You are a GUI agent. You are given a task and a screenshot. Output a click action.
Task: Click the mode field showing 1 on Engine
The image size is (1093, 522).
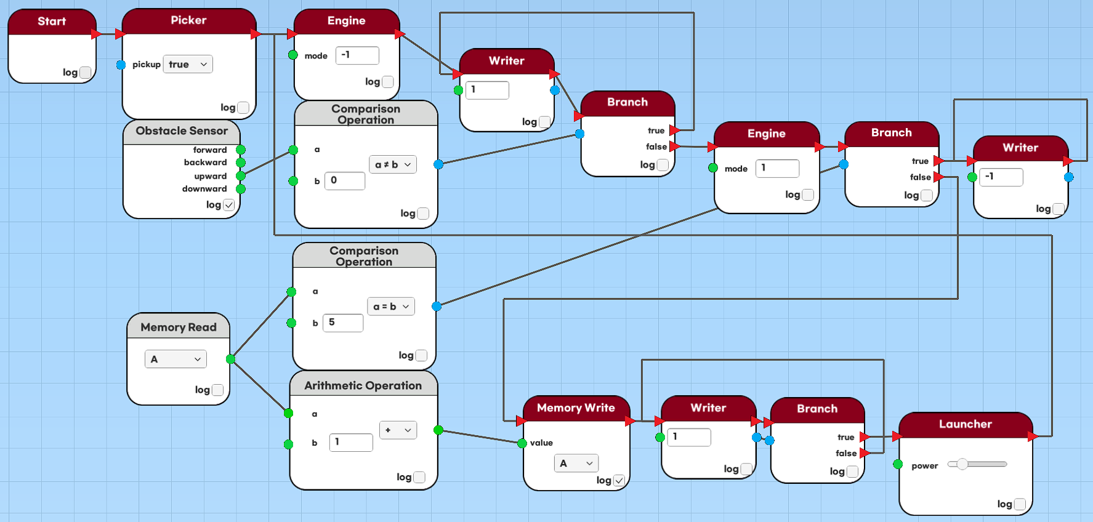click(777, 168)
